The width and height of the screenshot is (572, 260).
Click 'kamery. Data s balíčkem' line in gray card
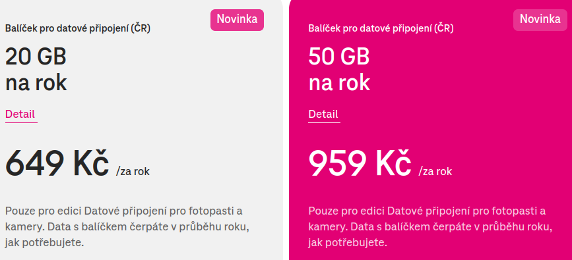(67, 226)
